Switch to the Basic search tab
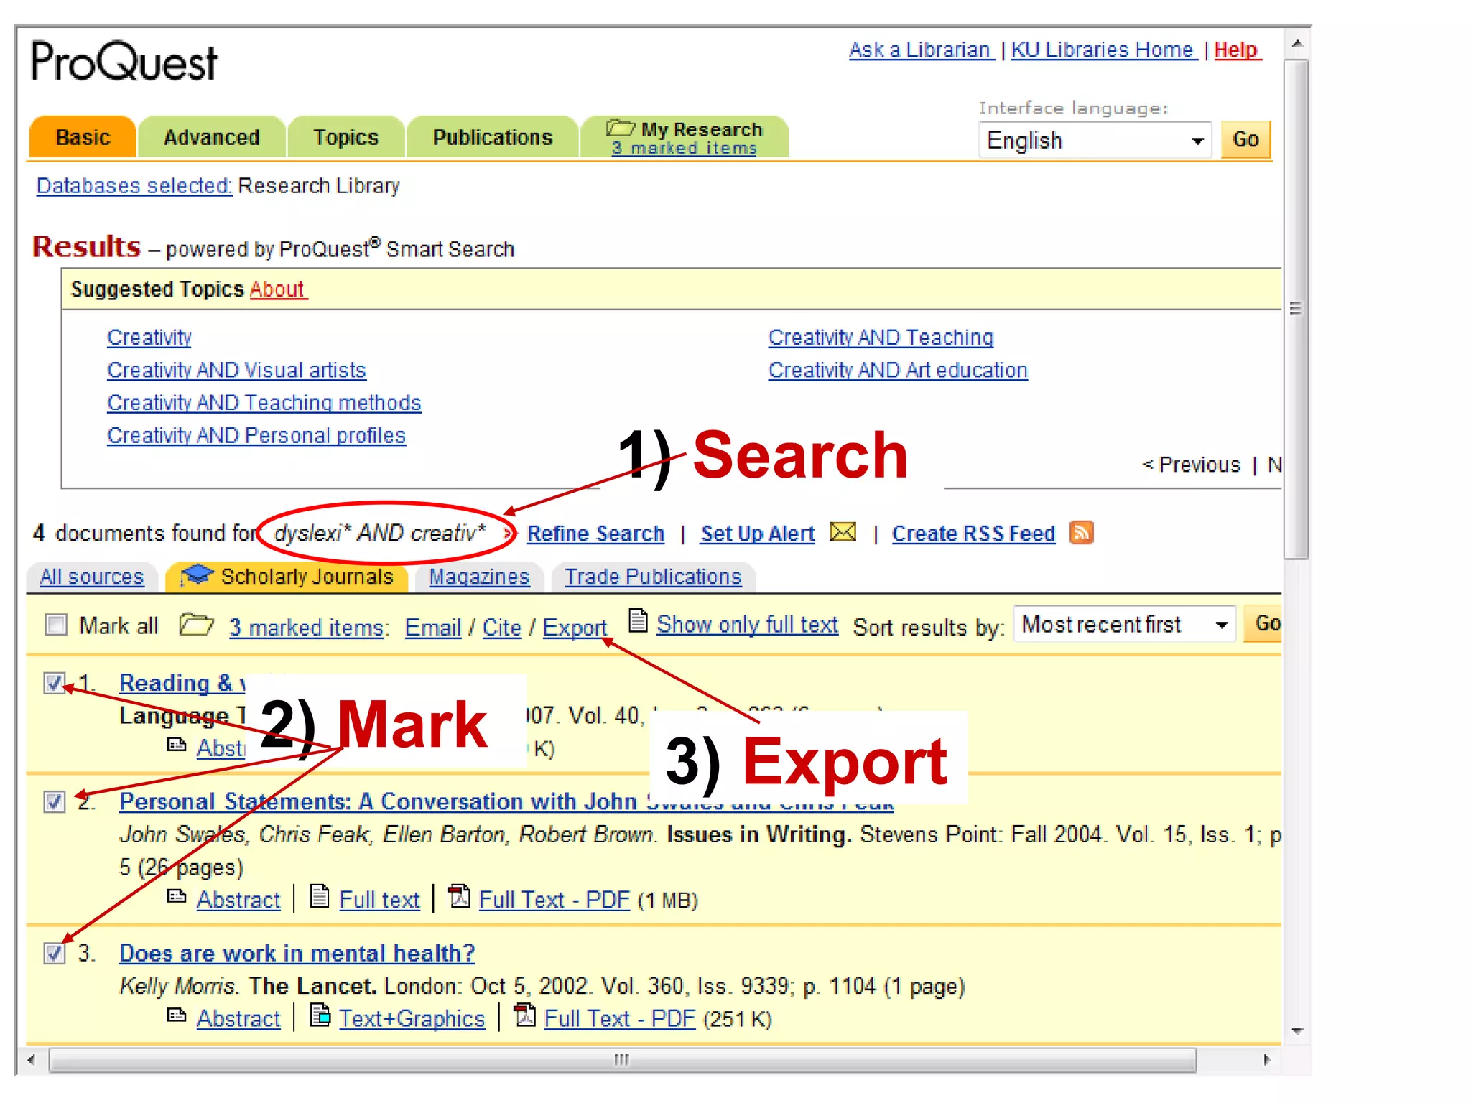1471x1103 pixels. click(83, 136)
